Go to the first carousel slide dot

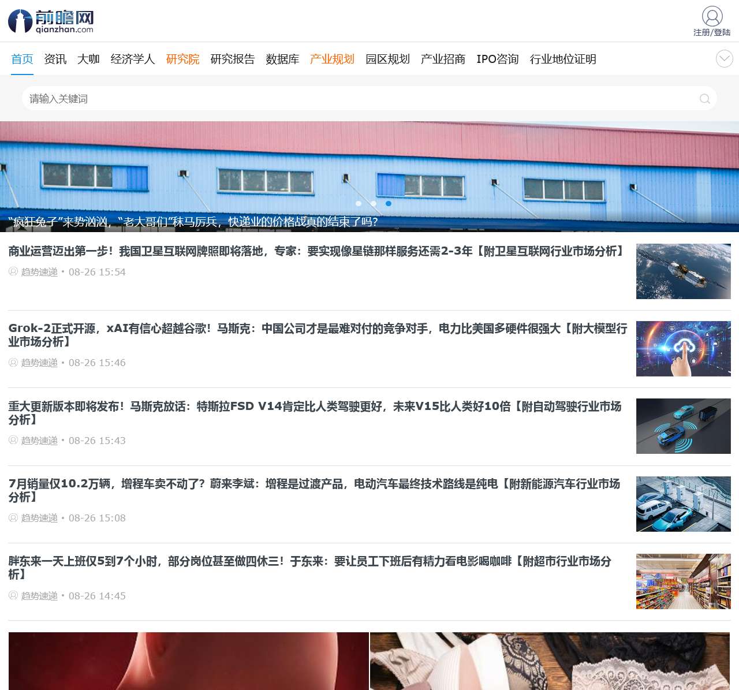point(359,203)
